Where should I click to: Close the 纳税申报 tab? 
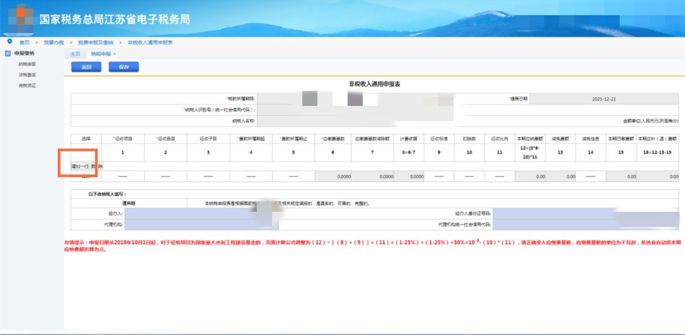coord(114,54)
